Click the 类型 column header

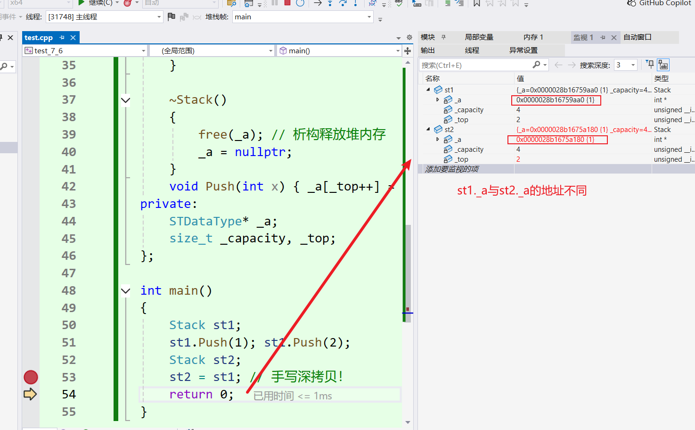[x=673, y=78]
